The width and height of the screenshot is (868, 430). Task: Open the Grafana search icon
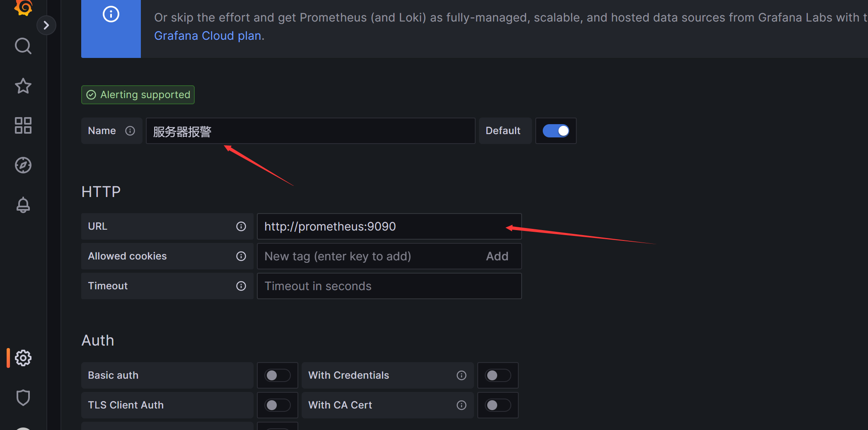tap(23, 46)
